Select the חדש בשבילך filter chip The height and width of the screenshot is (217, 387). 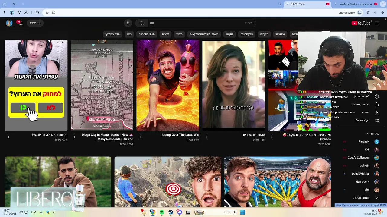pos(112,34)
